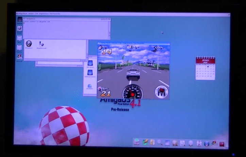Viewport: 246px width, 157px height.
Task: Open the AmigaRacer icon at bottom of left column
Action: [20, 57]
